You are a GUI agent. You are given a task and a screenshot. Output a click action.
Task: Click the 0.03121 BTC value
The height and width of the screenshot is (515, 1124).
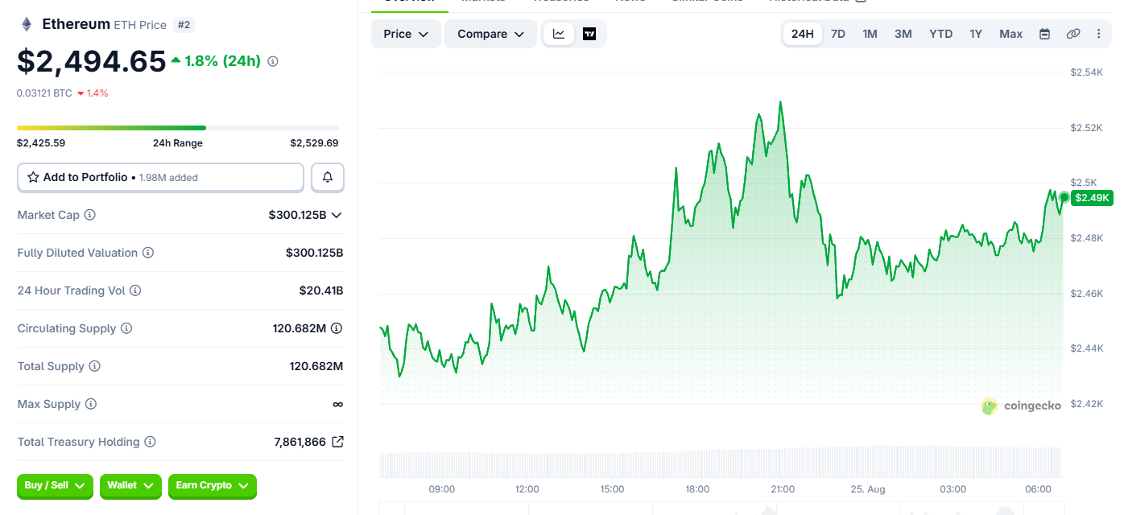[x=44, y=93]
